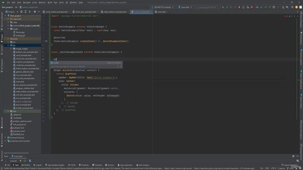
Task: Open the Terminal tool window
Action: coord(97,165)
